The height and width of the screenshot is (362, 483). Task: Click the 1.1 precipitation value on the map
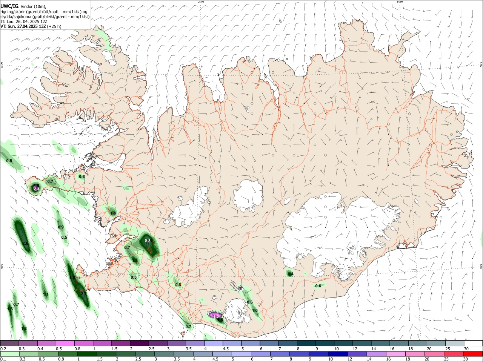coord(46,295)
